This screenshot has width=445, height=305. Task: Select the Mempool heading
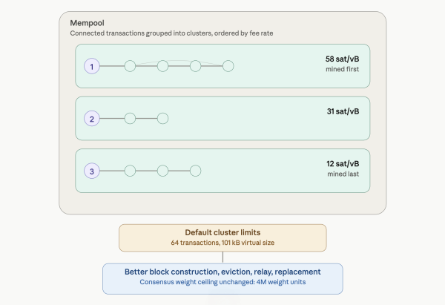pyautogui.click(x=87, y=23)
